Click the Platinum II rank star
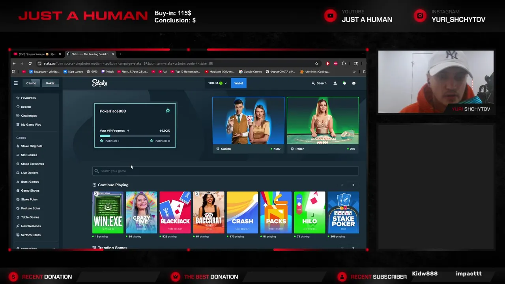The height and width of the screenshot is (284, 505). tap(102, 141)
